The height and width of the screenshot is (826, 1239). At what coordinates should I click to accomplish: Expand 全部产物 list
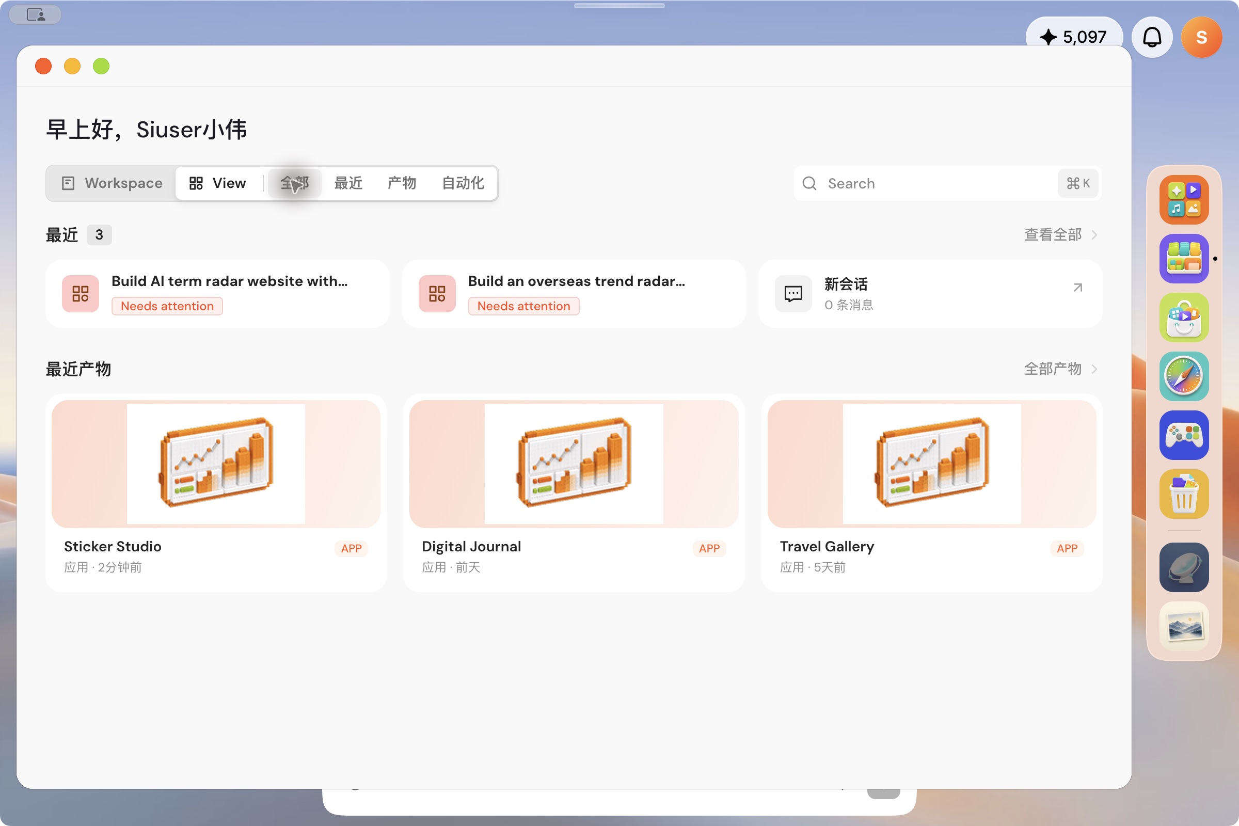(x=1060, y=369)
